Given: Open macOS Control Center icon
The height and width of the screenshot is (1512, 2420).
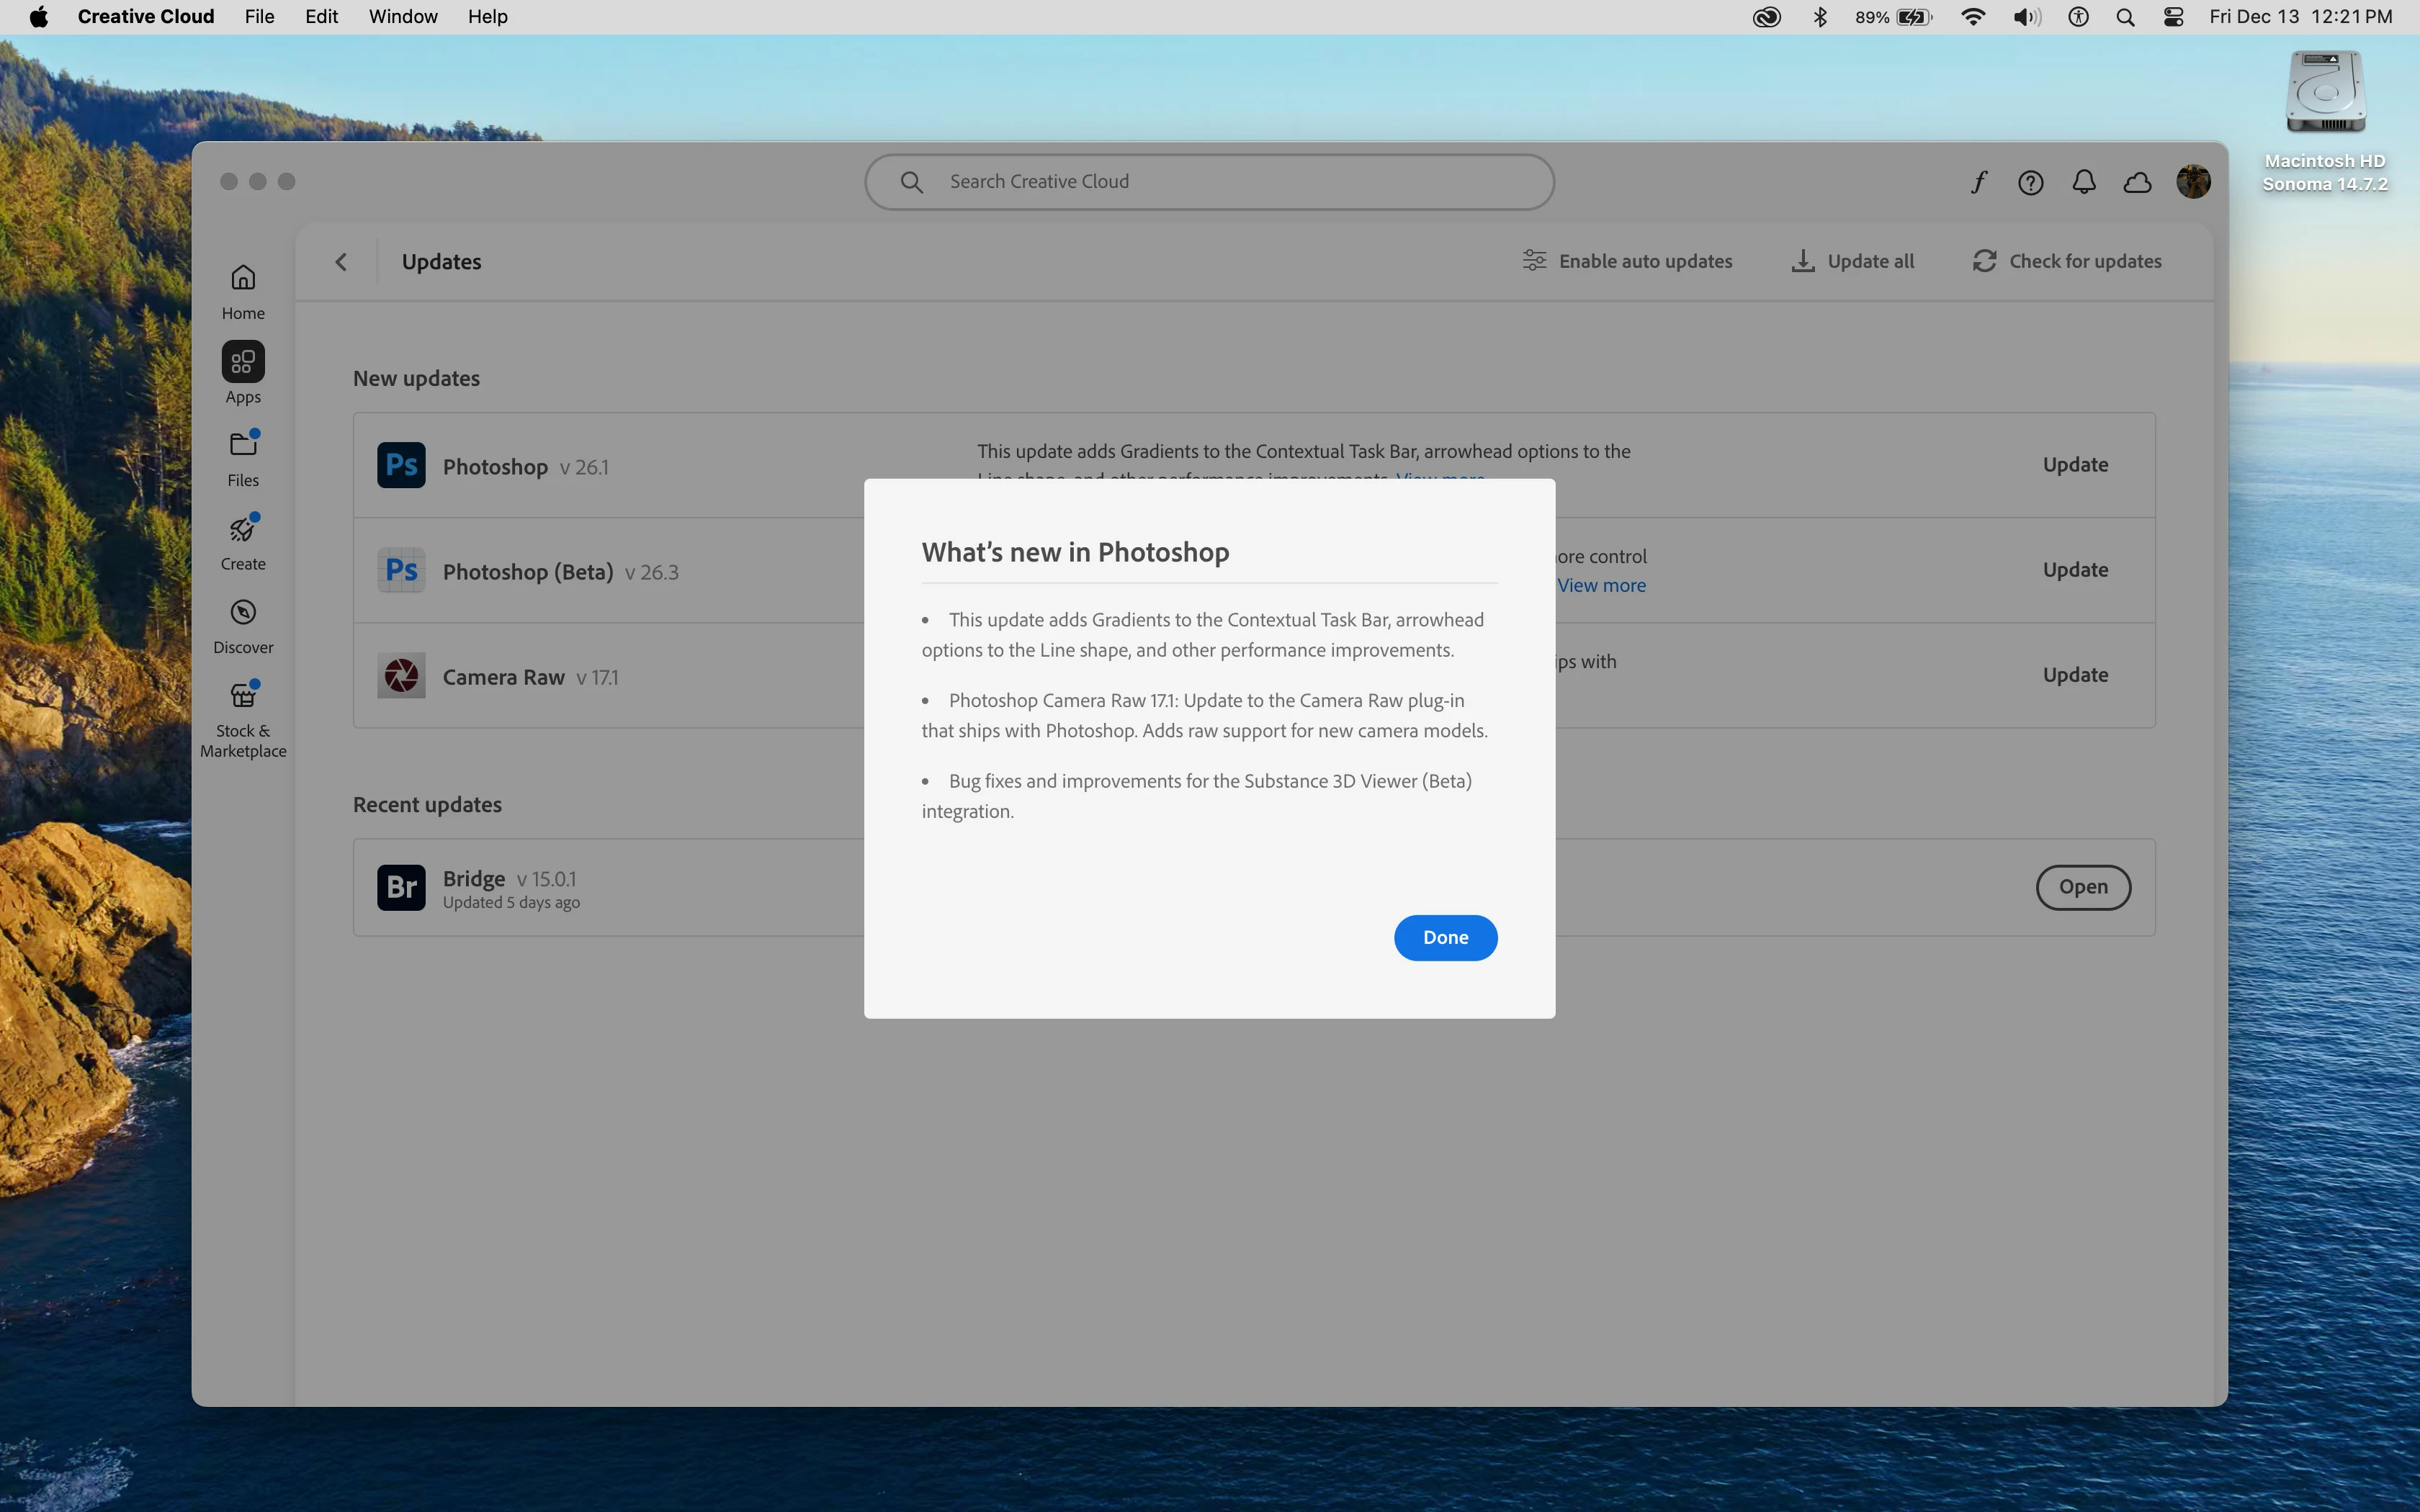Looking at the screenshot, I should pyautogui.click(x=2173, y=17).
